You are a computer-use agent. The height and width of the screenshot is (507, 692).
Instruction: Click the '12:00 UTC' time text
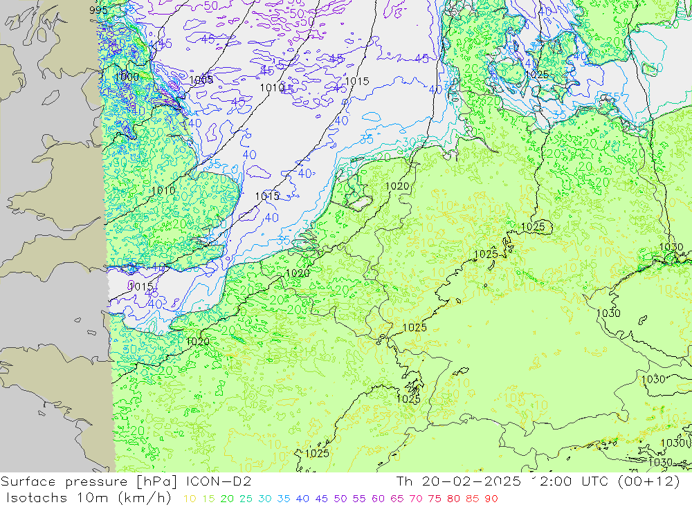tap(569, 481)
